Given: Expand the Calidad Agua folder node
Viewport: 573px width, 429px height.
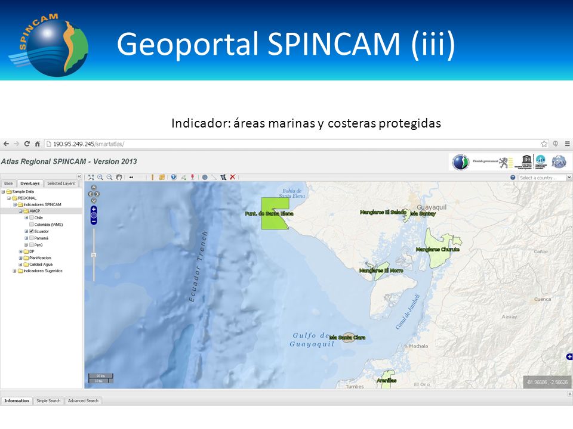Looking at the screenshot, I should click(x=20, y=265).
